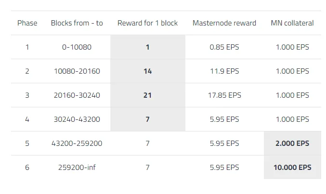
Task: Click the 43200-259200 block range
Action: pos(77,143)
